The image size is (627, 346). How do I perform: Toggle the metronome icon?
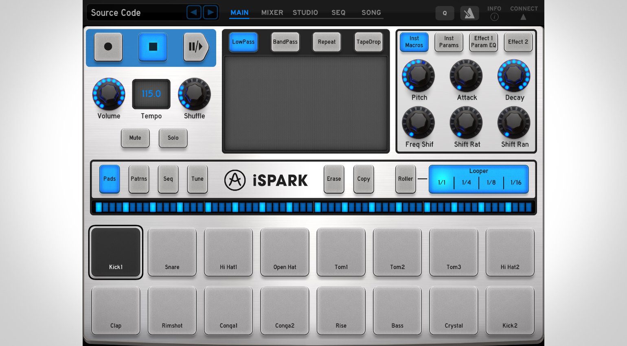point(469,13)
